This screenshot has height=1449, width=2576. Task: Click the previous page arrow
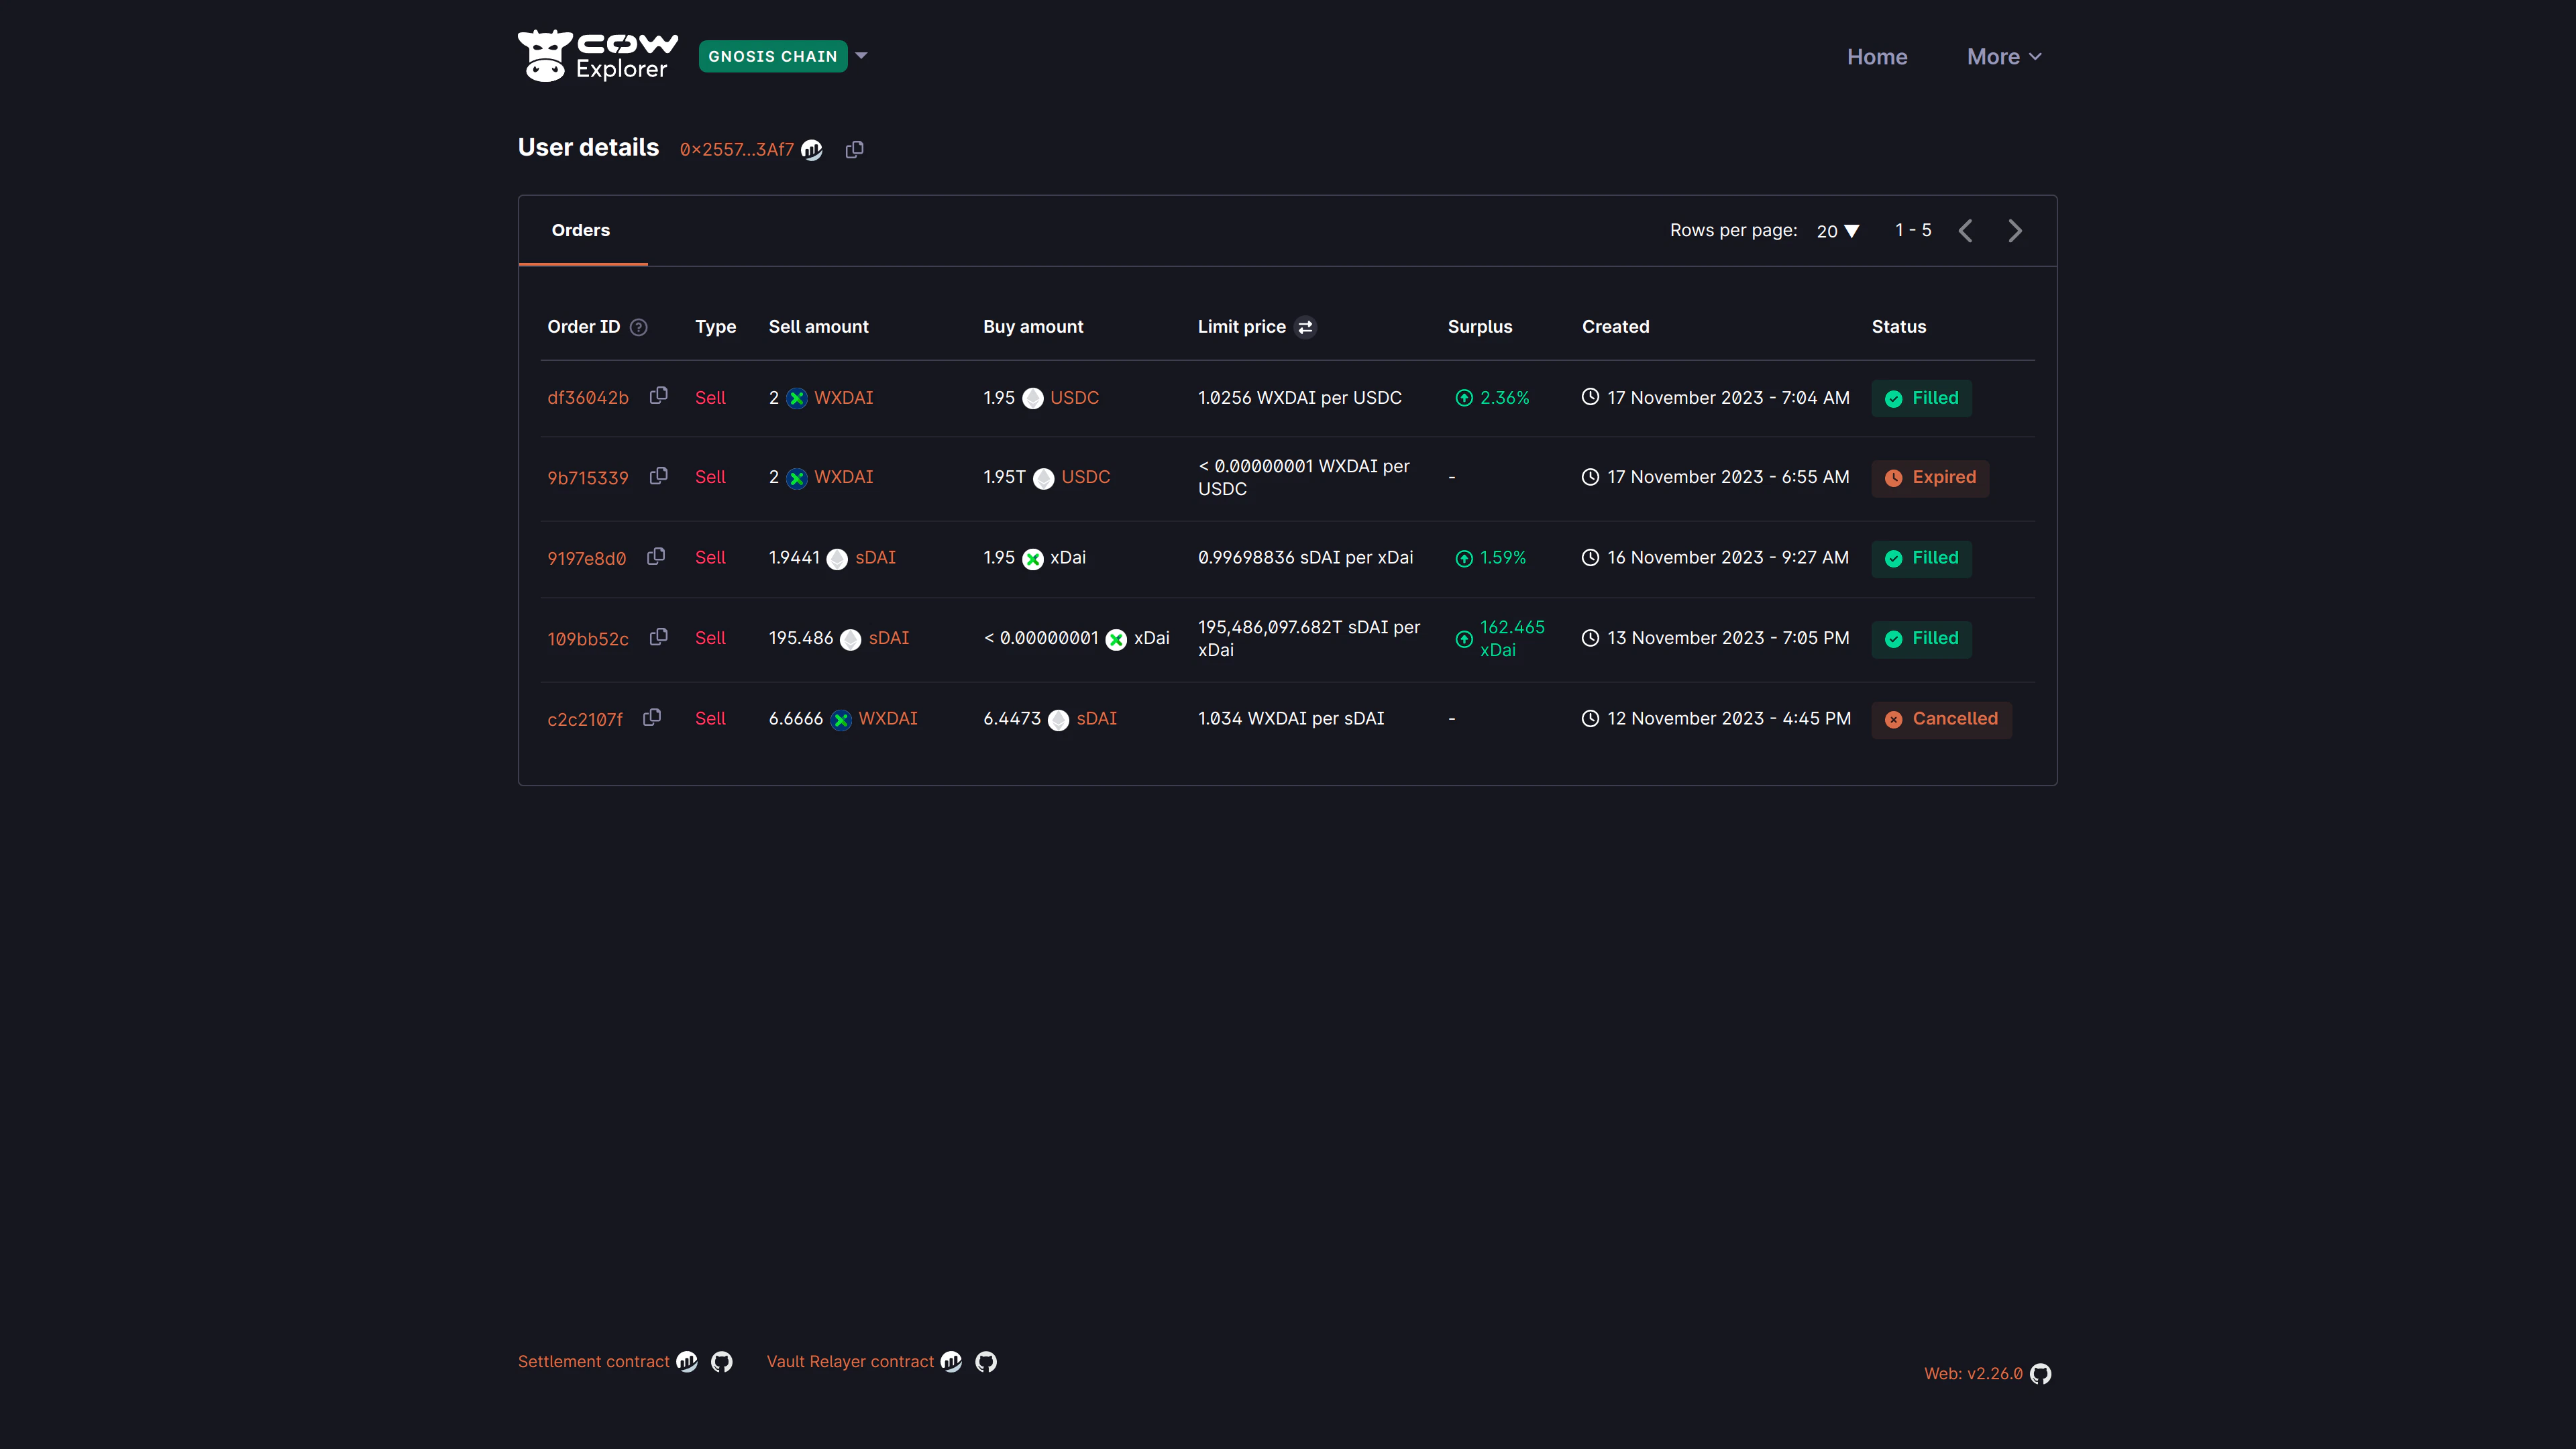coord(1966,230)
